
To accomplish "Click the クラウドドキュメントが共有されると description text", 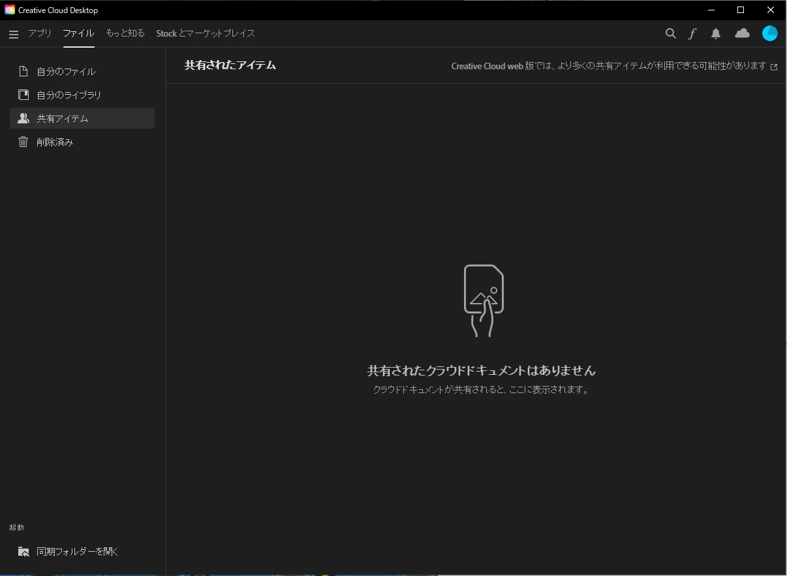I will coord(482,390).
